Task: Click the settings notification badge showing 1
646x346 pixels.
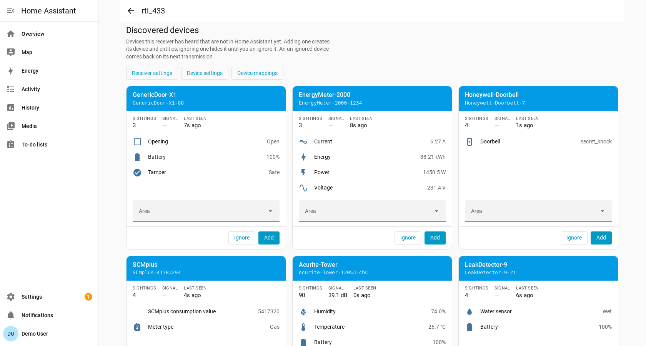Action: click(x=88, y=297)
